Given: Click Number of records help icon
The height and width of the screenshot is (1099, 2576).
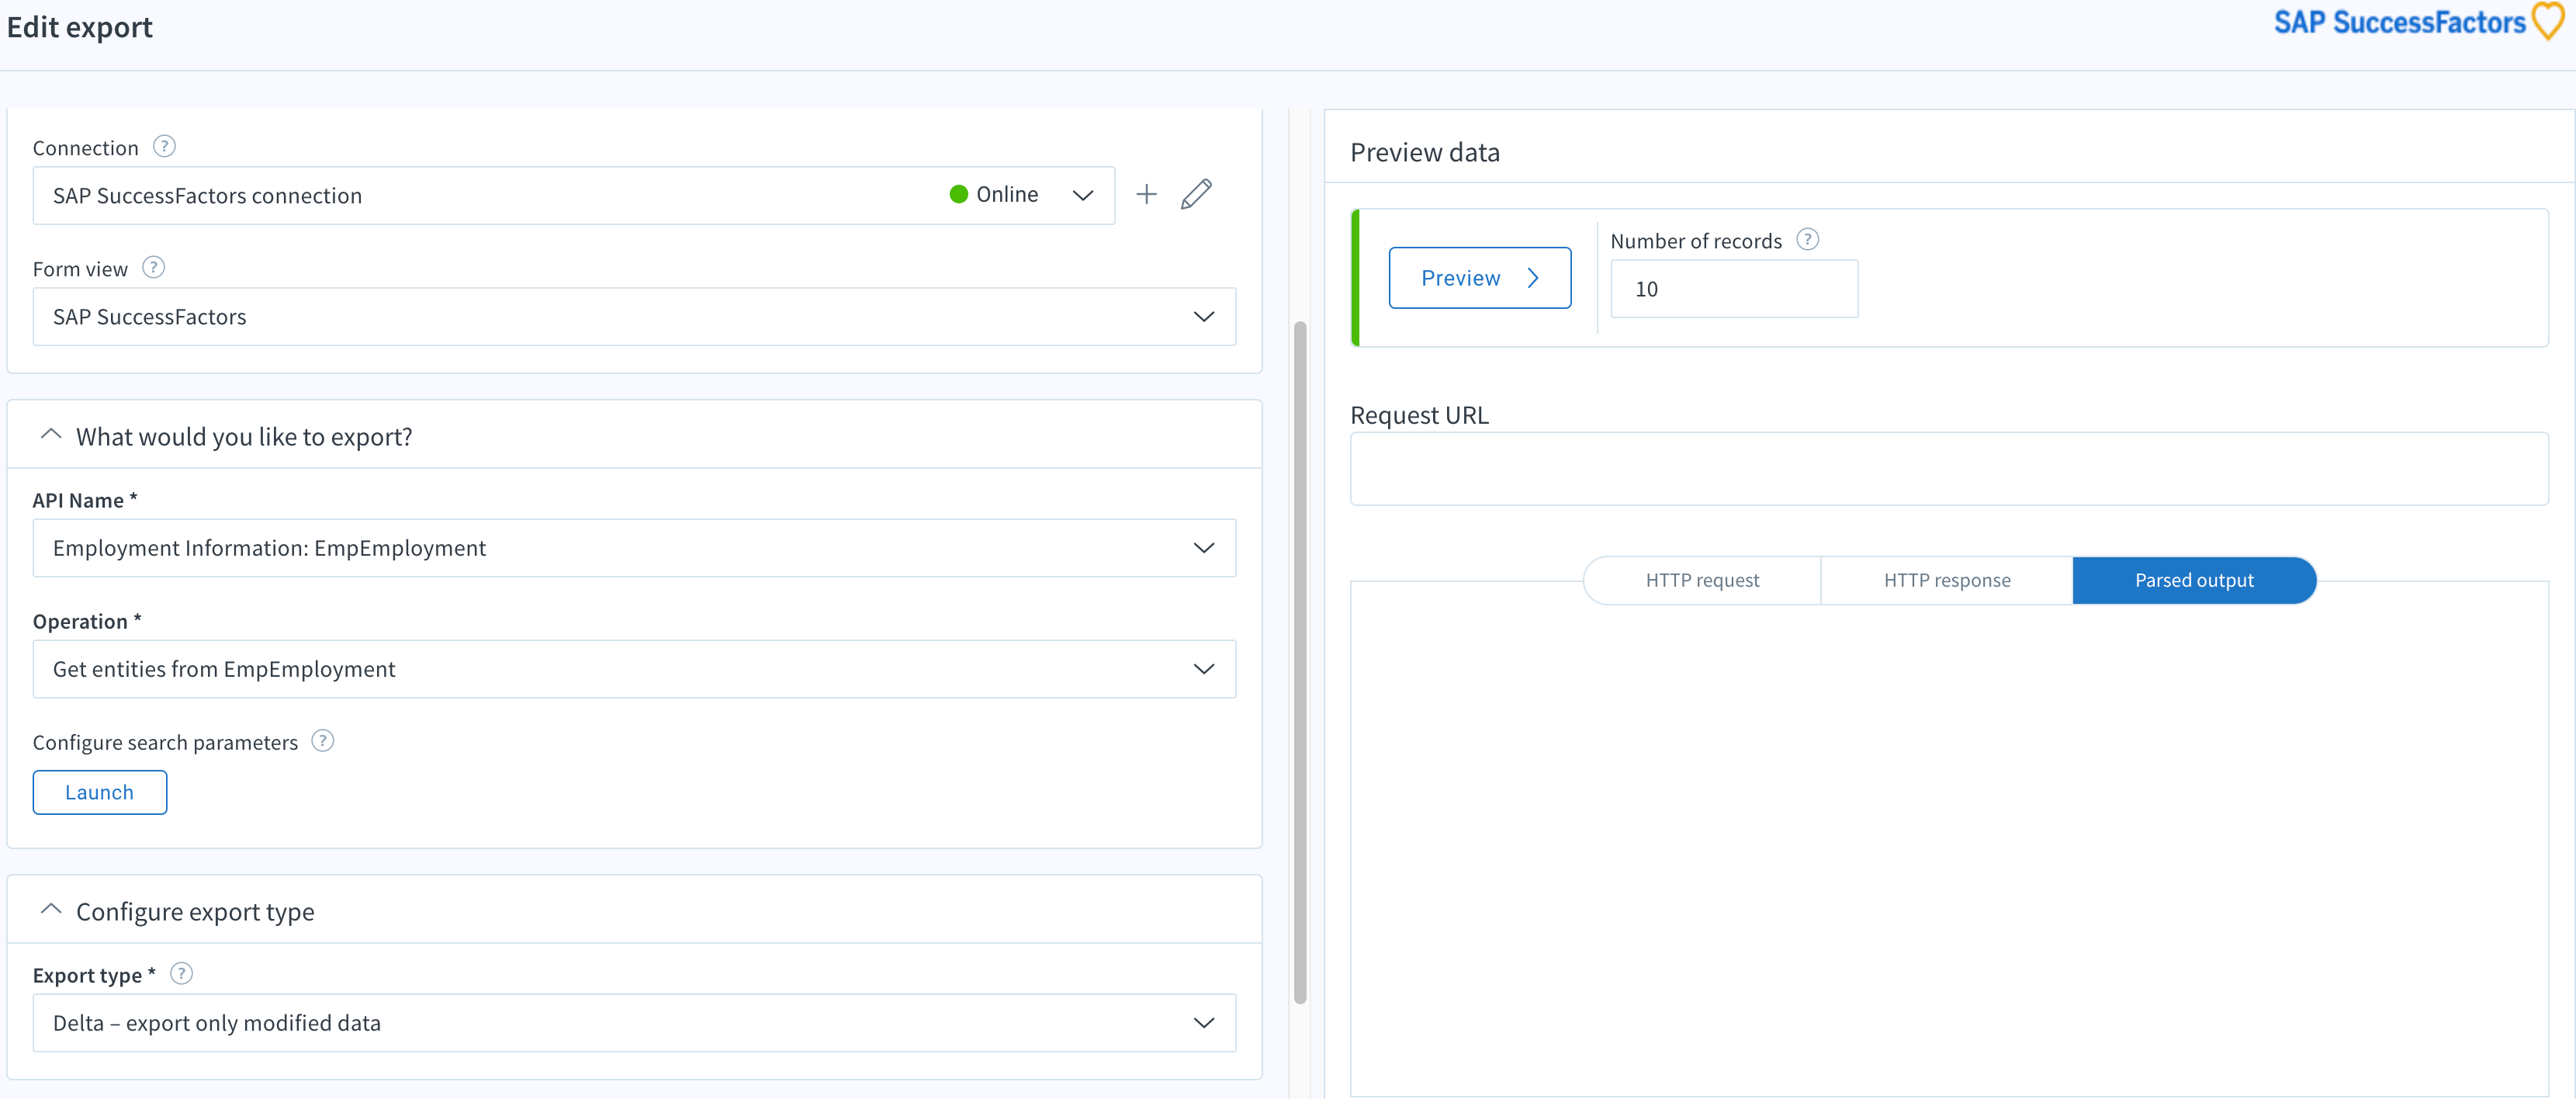Looking at the screenshot, I should [x=1807, y=240].
